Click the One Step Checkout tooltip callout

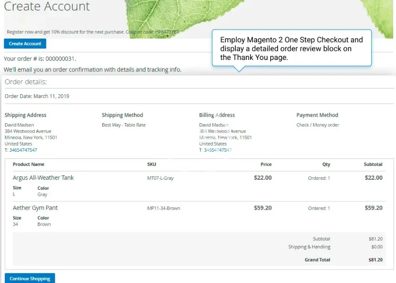291,49
